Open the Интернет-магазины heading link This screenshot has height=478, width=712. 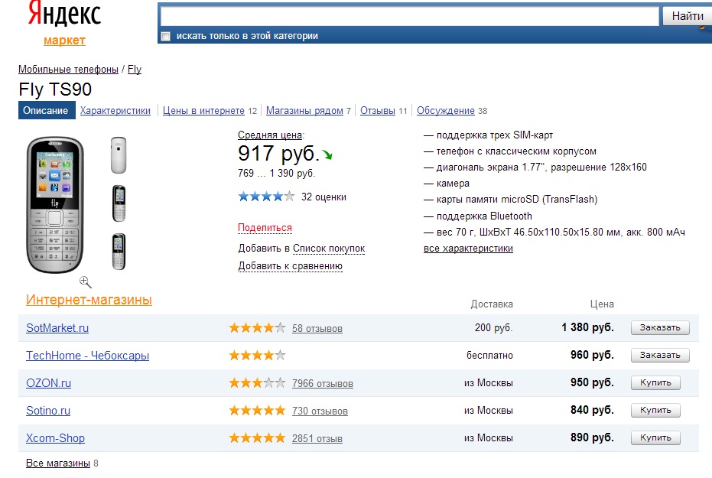89,300
